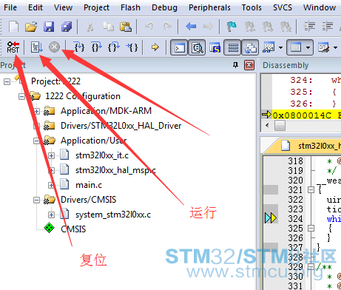Paste from clipboard with the Paste icon

[x=126, y=27]
